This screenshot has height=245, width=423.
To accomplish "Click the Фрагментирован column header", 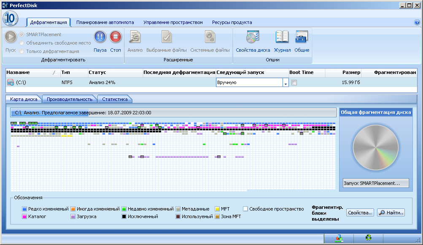I will 389,72.
